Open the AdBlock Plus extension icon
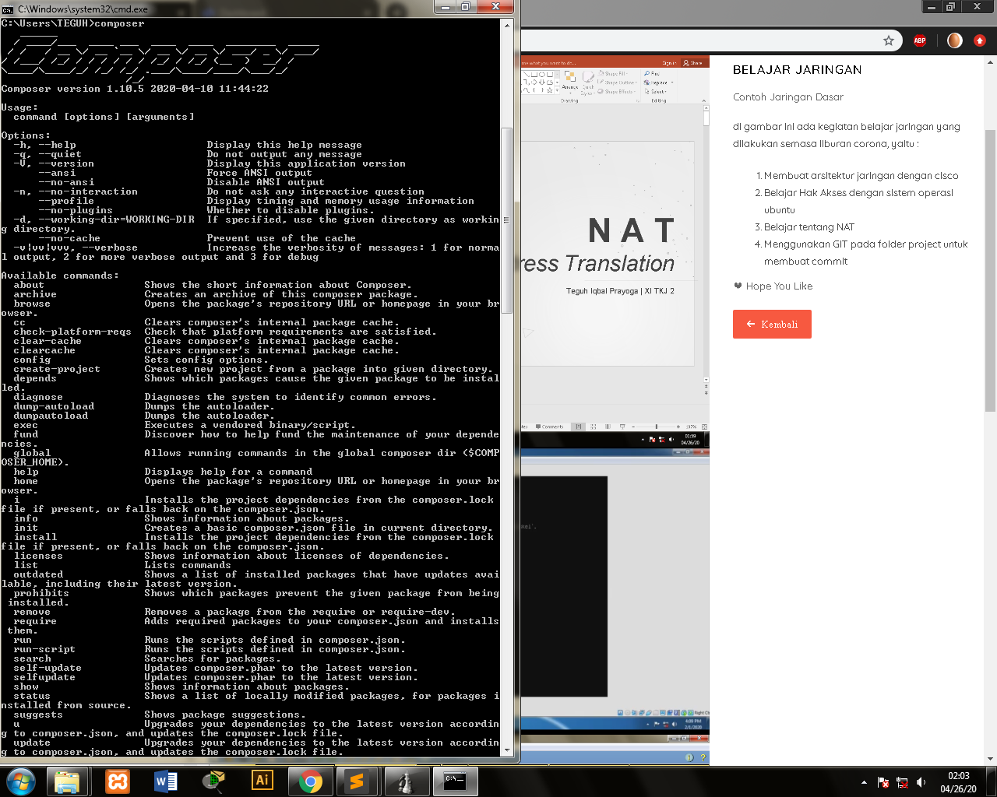This screenshot has height=797, width=997. pos(920,40)
